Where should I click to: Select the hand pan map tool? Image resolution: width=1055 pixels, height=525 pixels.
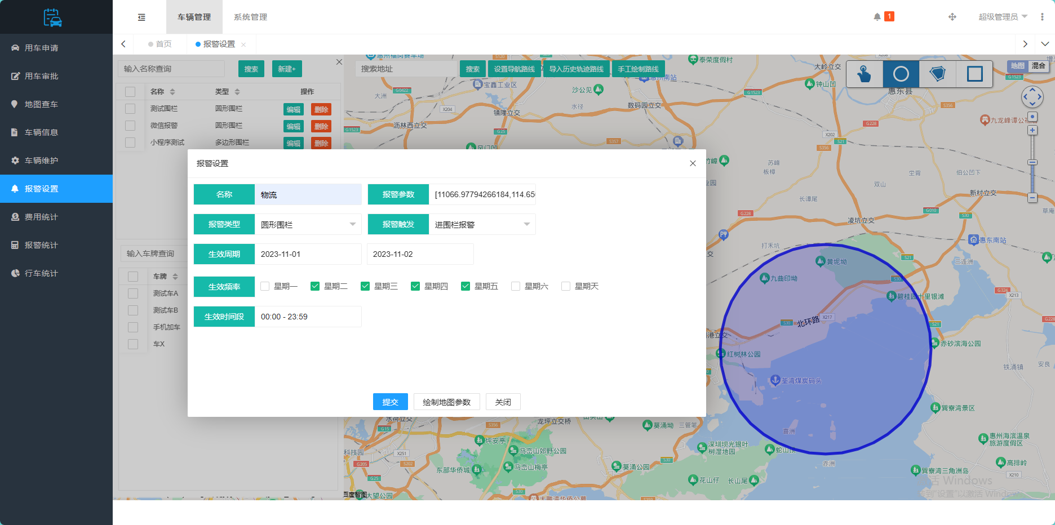pos(865,74)
